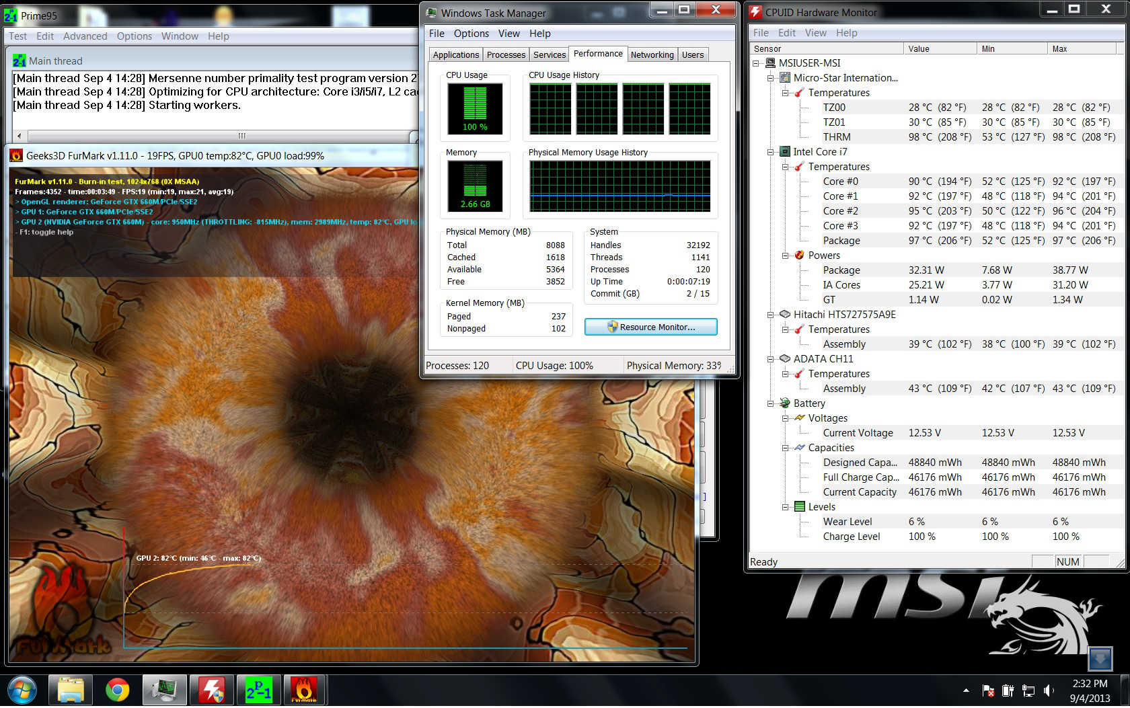Show hidden tray icons arrow
1130x708 pixels.
pyautogui.click(x=966, y=691)
